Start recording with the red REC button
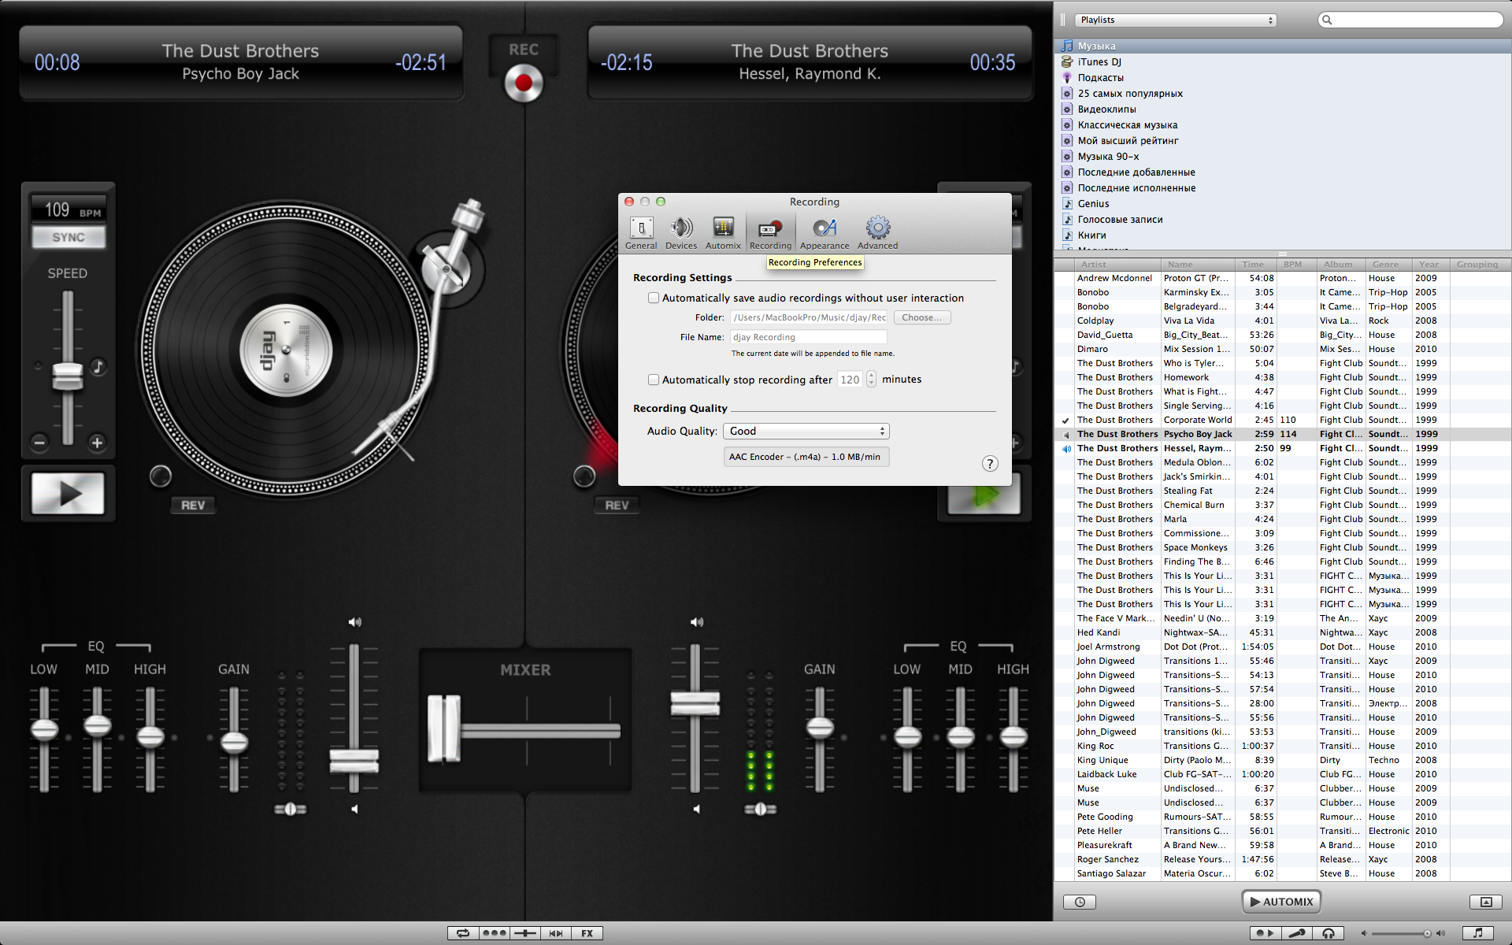Screen dimensions: 1512x945 [x=524, y=83]
